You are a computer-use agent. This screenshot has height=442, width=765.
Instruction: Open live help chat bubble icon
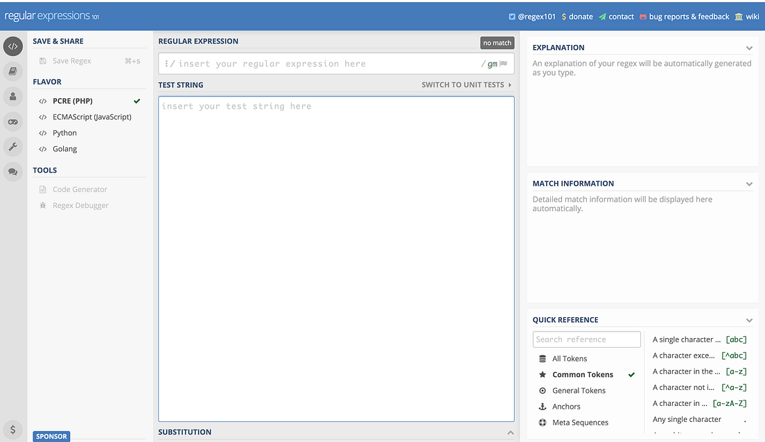[12, 171]
